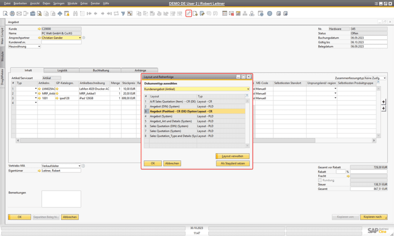This screenshot has height=236, width=394.
Task: Open the Module menu
Action: (72, 3)
